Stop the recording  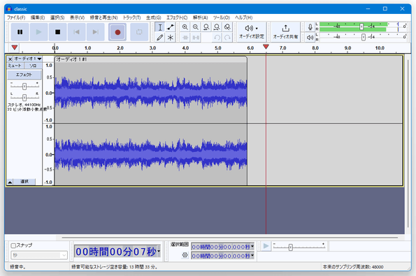(57, 32)
